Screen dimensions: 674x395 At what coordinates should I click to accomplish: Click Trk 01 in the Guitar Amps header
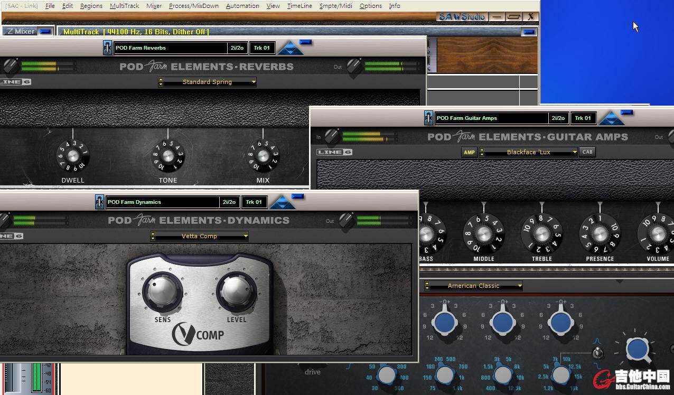pos(583,118)
